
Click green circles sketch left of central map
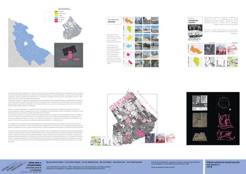click(96, 141)
